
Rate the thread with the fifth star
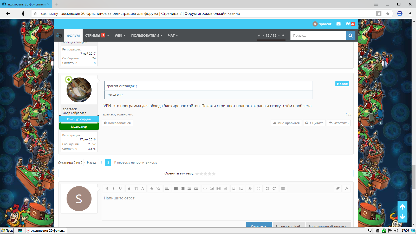click(214, 174)
